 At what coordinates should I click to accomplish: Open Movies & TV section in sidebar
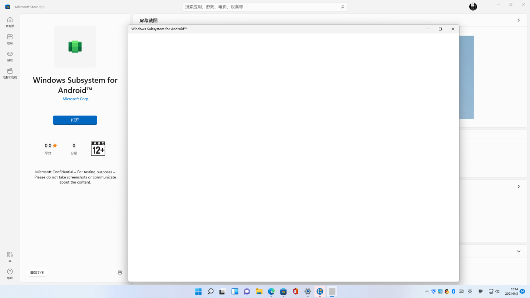pyautogui.click(x=10, y=73)
